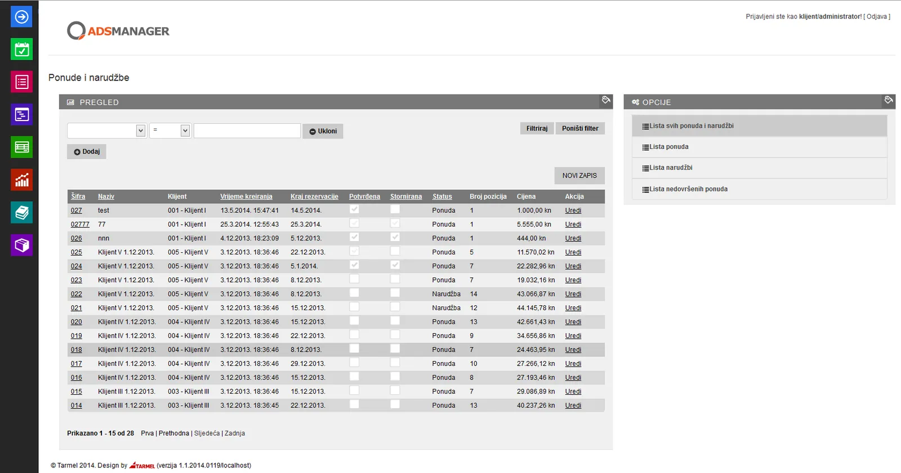The height and width of the screenshot is (473, 901).
Task: Toggle Potvrđena checkbox for row 022
Action: coord(354,293)
